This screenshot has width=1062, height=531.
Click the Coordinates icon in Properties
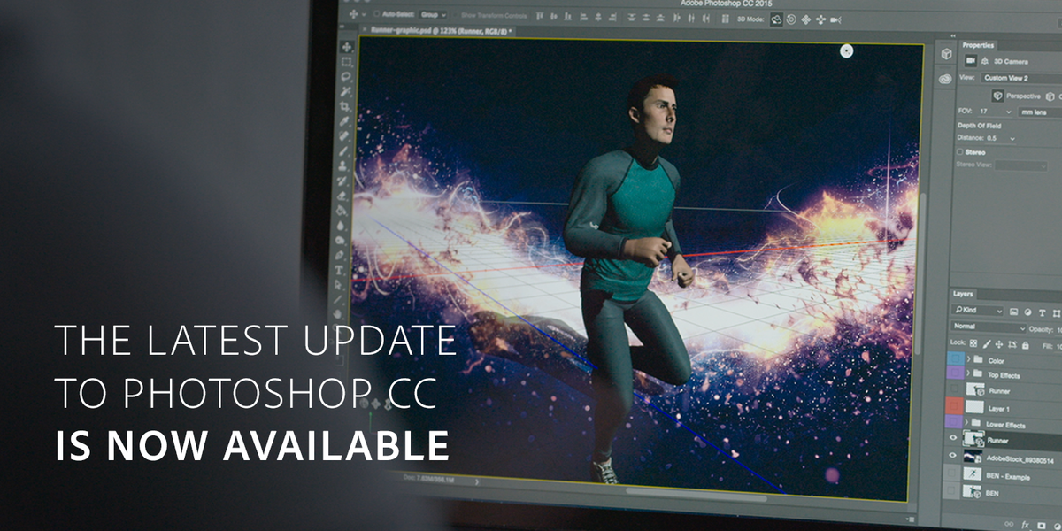pyautogui.click(x=985, y=61)
